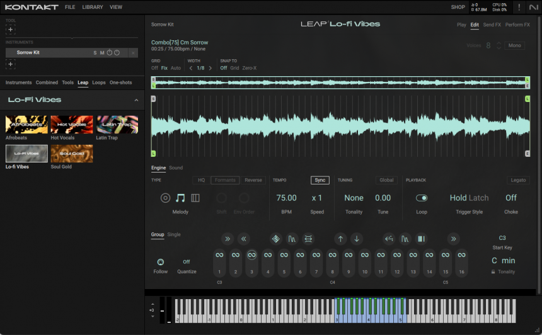This screenshot has height=335, width=542.
Task: Select the one-shot type circle icon
Action: point(165,198)
